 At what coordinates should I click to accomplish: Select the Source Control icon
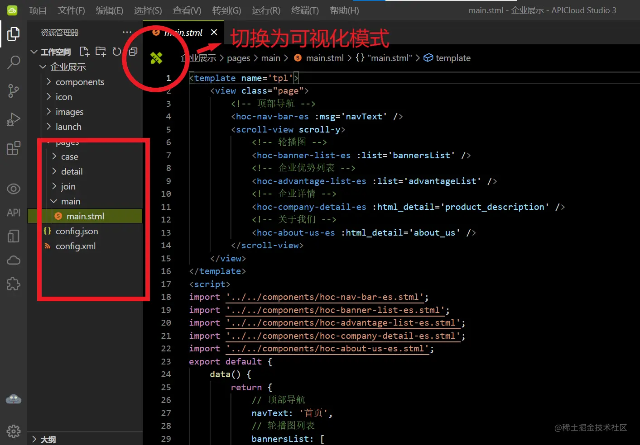(13, 90)
